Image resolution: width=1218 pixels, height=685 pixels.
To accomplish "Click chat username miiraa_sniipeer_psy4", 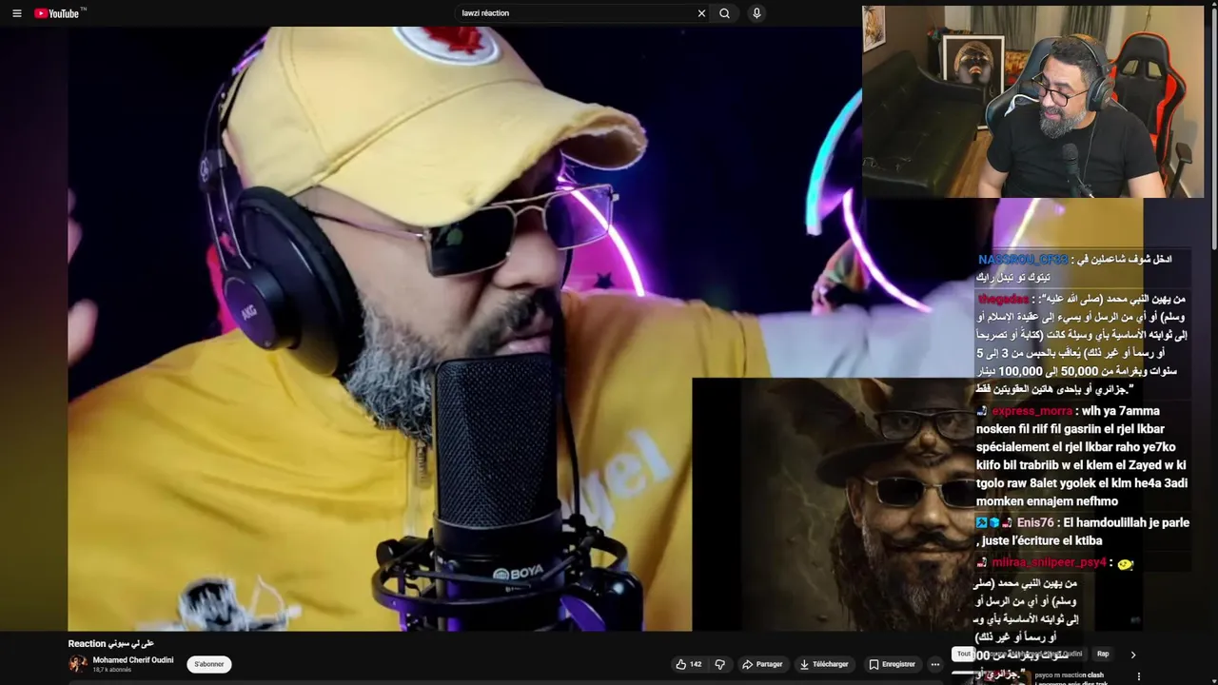I will pyautogui.click(x=1049, y=562).
